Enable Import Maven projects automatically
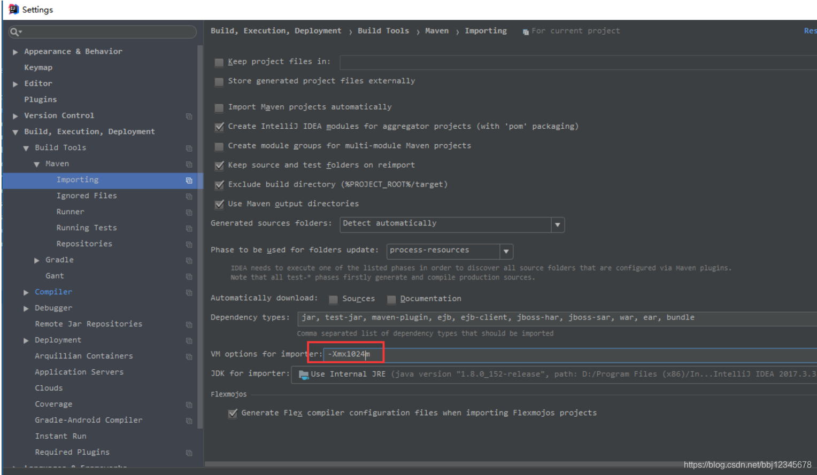Image resolution: width=817 pixels, height=475 pixels. click(219, 107)
